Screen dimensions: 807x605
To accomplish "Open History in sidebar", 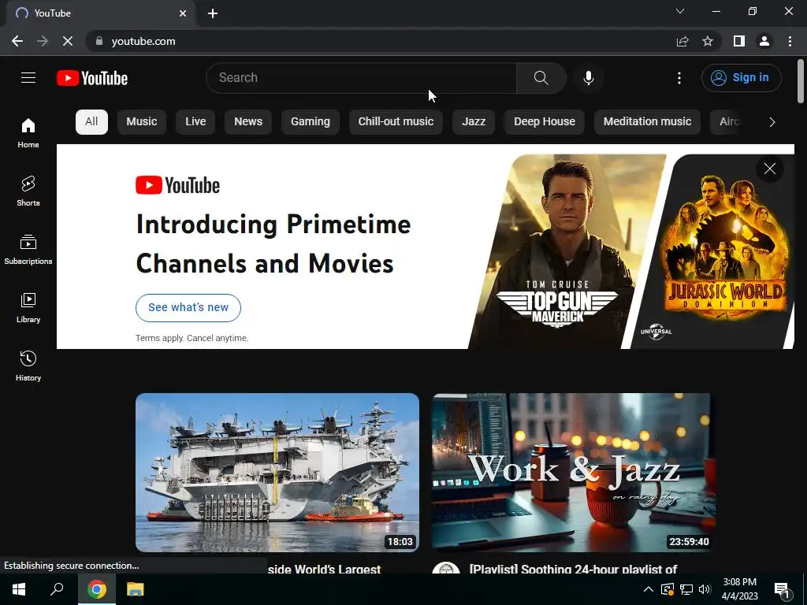I will pos(28,366).
